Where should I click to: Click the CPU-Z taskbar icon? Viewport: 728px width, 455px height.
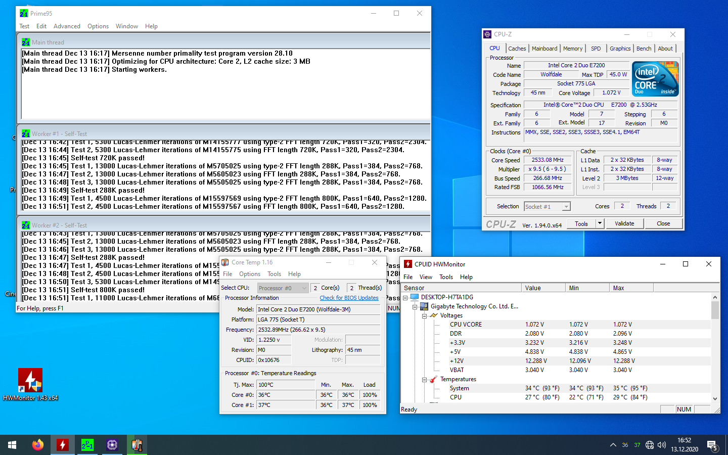[x=112, y=445]
